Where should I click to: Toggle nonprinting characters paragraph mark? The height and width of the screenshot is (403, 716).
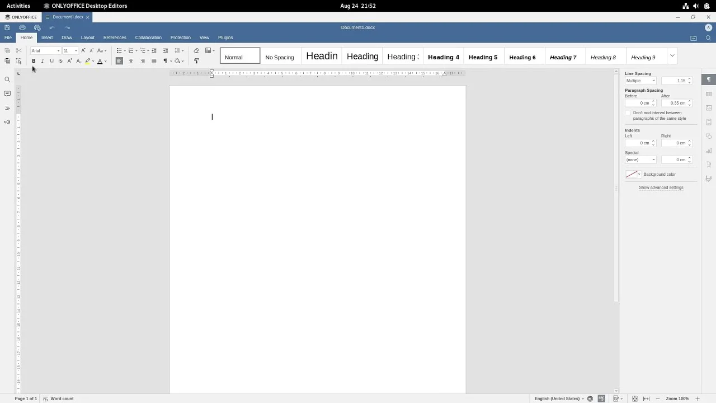165,61
